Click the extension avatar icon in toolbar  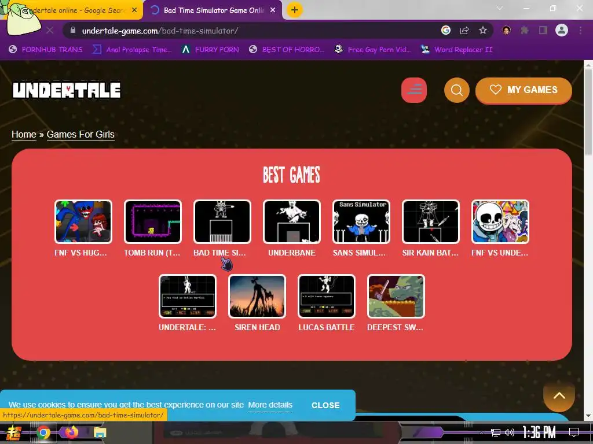point(506,30)
